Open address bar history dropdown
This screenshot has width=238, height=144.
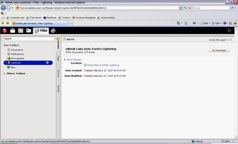[180, 8]
